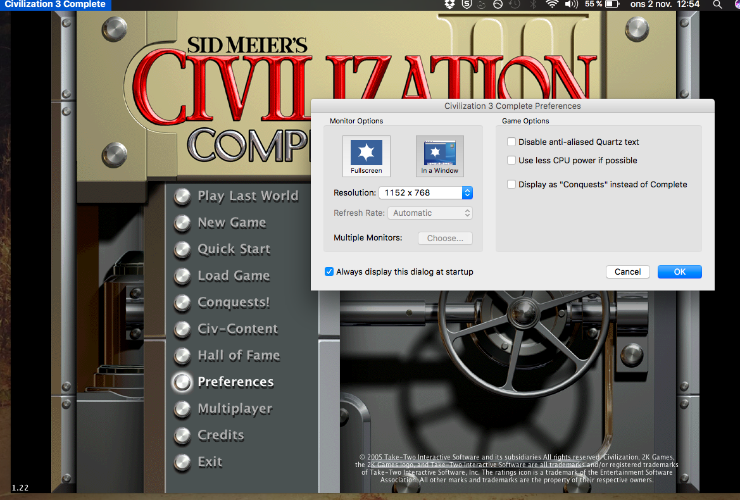The height and width of the screenshot is (500, 740).
Task: Click the round button beside Quick Start
Action: (x=182, y=249)
